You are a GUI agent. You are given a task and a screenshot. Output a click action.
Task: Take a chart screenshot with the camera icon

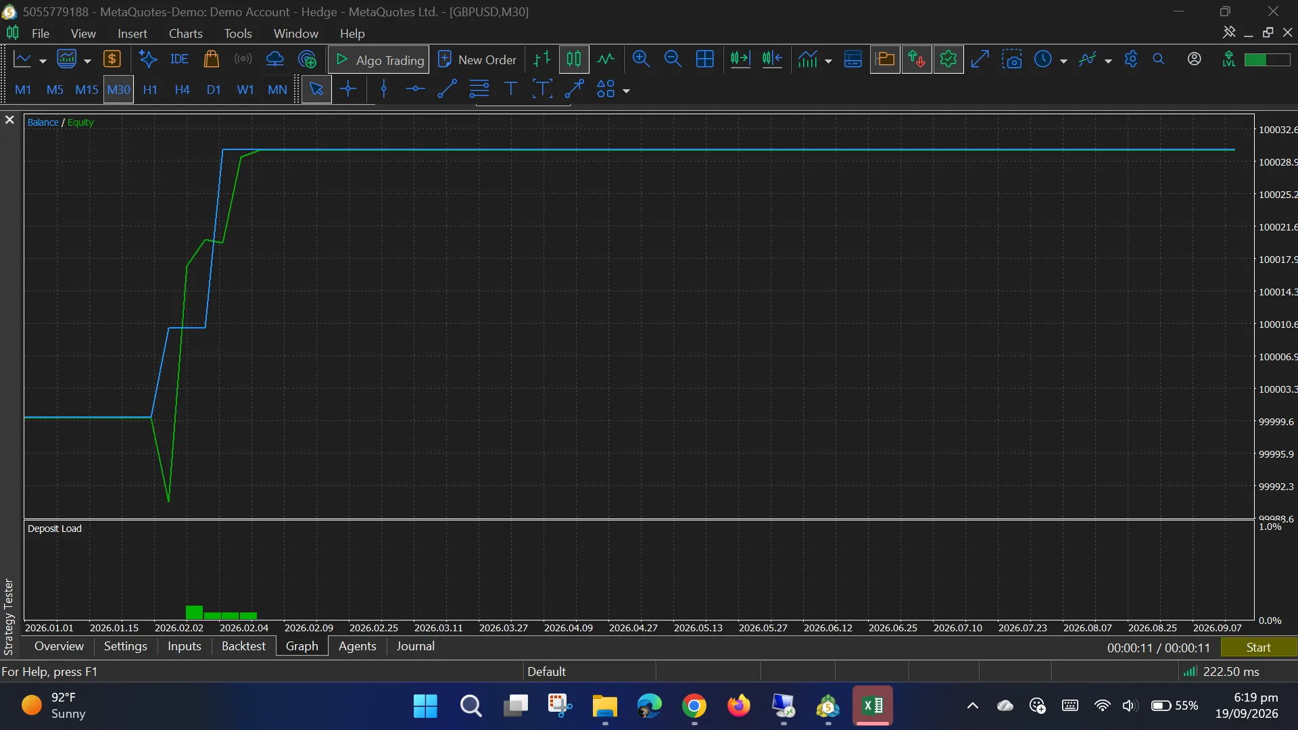coord(1011,59)
